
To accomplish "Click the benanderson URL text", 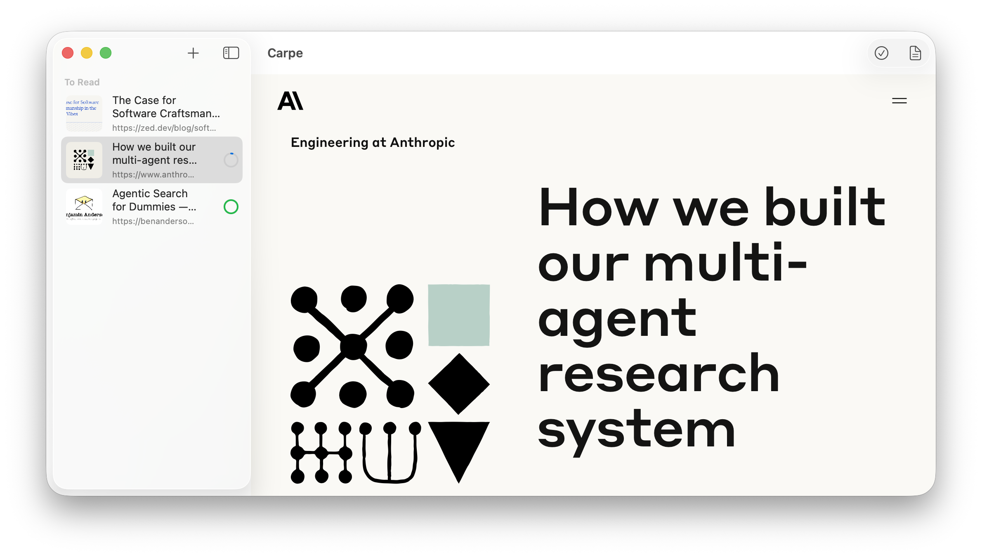I will (153, 221).
